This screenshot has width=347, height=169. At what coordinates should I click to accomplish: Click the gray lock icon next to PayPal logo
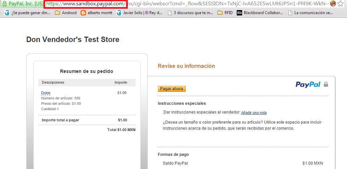[x=326, y=84]
